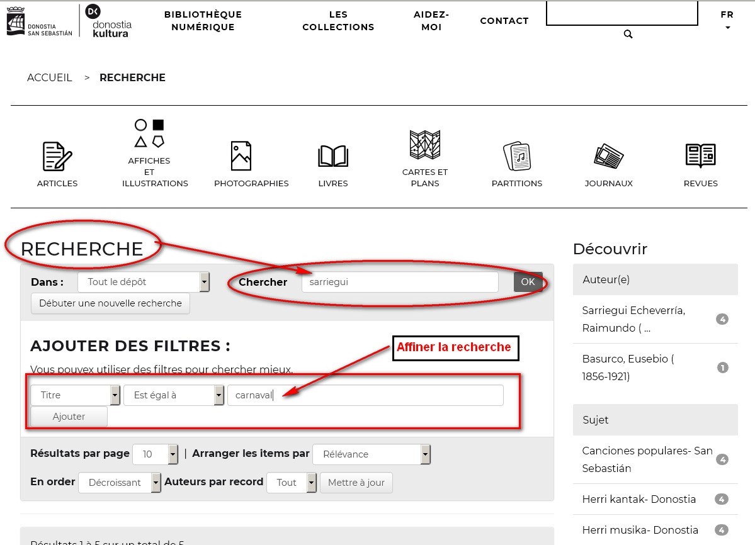Viewport: 755px width, 545px height.
Task: Open the 'Est égal à' operator dropdown
Action: pyautogui.click(x=174, y=395)
